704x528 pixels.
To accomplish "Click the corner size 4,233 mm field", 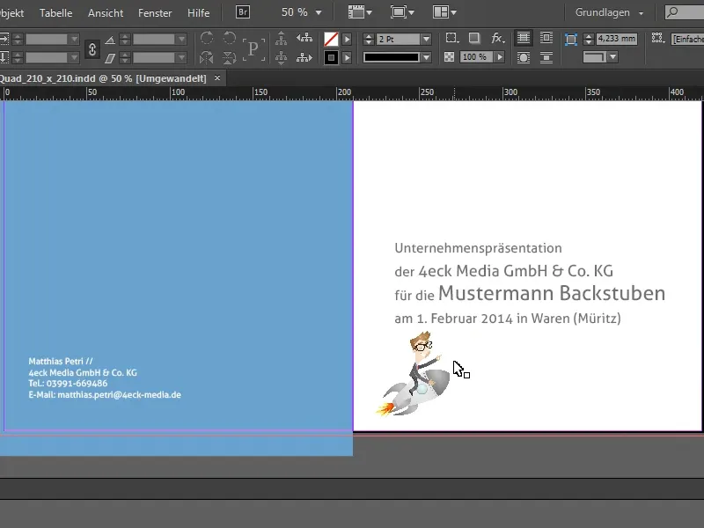I will 617,39.
